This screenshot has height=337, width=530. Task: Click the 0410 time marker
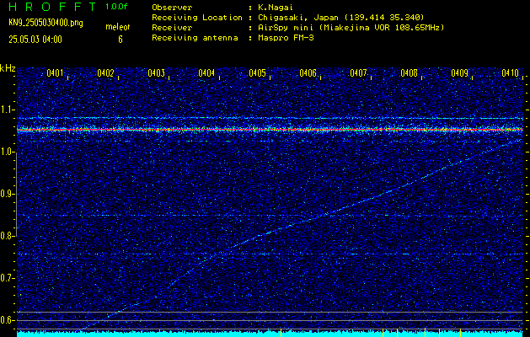coord(511,72)
